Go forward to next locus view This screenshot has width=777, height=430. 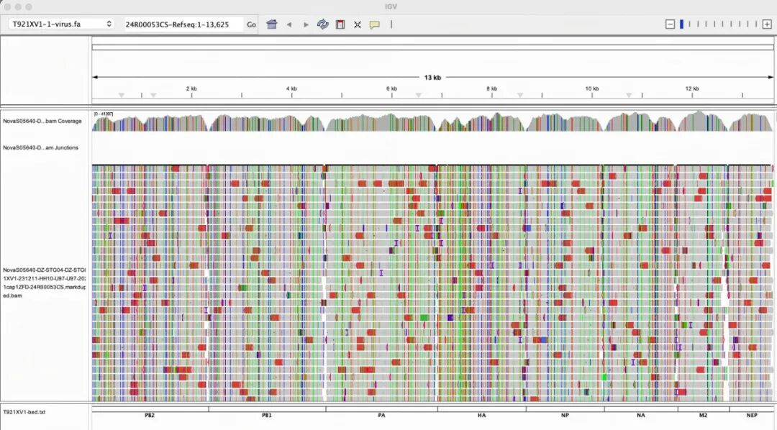(x=306, y=24)
